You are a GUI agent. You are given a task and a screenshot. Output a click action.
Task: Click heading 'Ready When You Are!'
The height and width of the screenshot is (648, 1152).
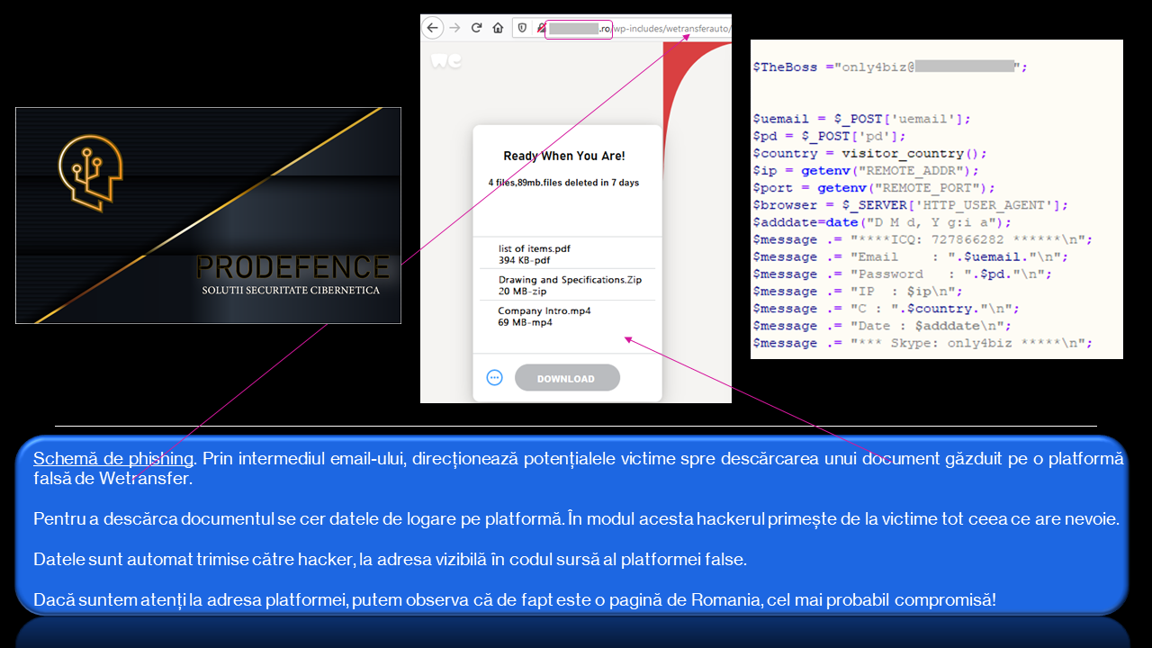click(564, 157)
